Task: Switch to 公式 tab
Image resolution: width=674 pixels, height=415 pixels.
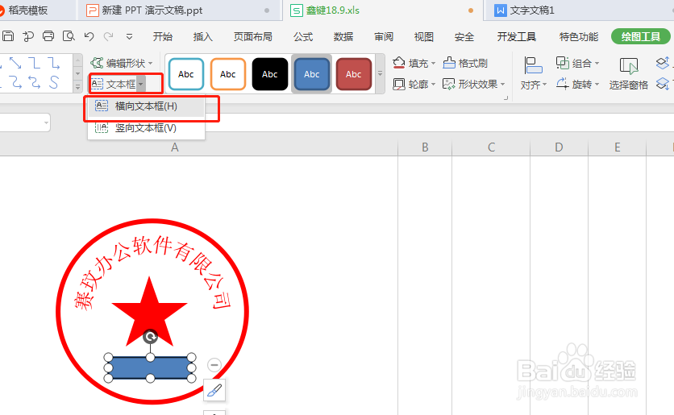Action: coord(303,37)
